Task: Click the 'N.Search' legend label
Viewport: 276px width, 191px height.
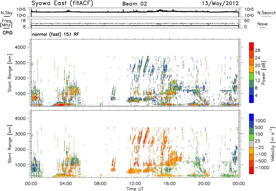Action: [x=266, y=13]
